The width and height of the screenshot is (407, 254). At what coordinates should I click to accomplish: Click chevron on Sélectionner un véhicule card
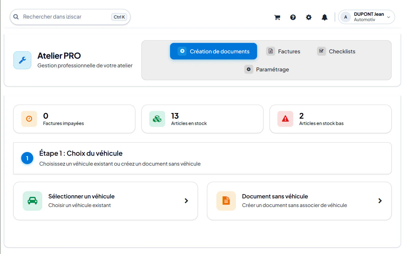(x=186, y=201)
